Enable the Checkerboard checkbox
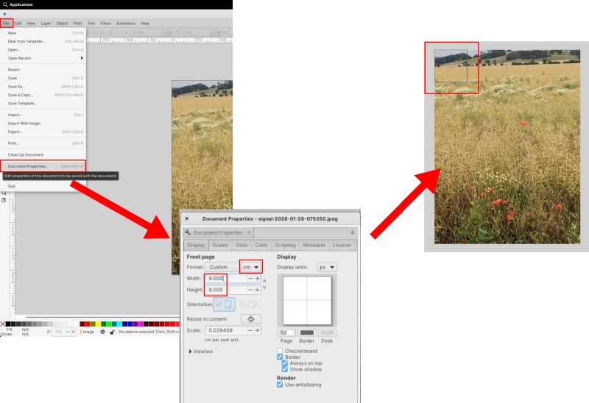 pos(280,350)
